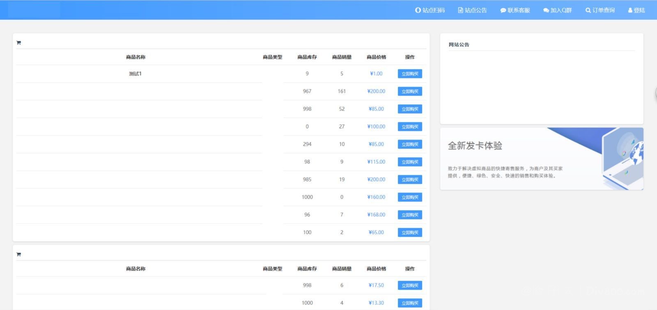Click the ¥115.00 price
The height and width of the screenshot is (310, 657).
pos(376,162)
